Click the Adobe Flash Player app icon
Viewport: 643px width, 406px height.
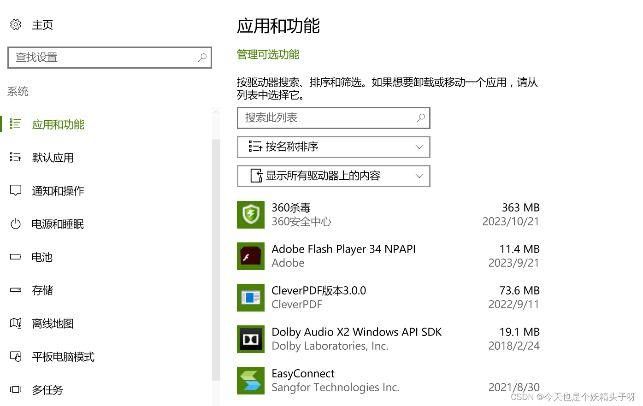[251, 256]
